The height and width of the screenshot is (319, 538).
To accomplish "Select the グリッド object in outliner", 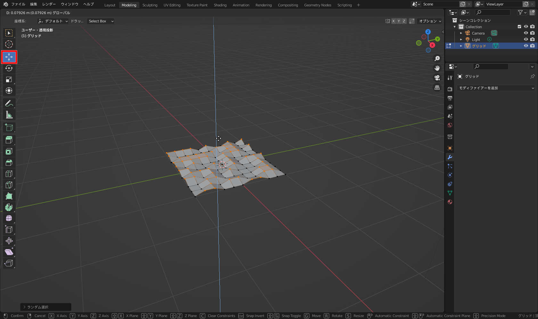I will pos(479,46).
